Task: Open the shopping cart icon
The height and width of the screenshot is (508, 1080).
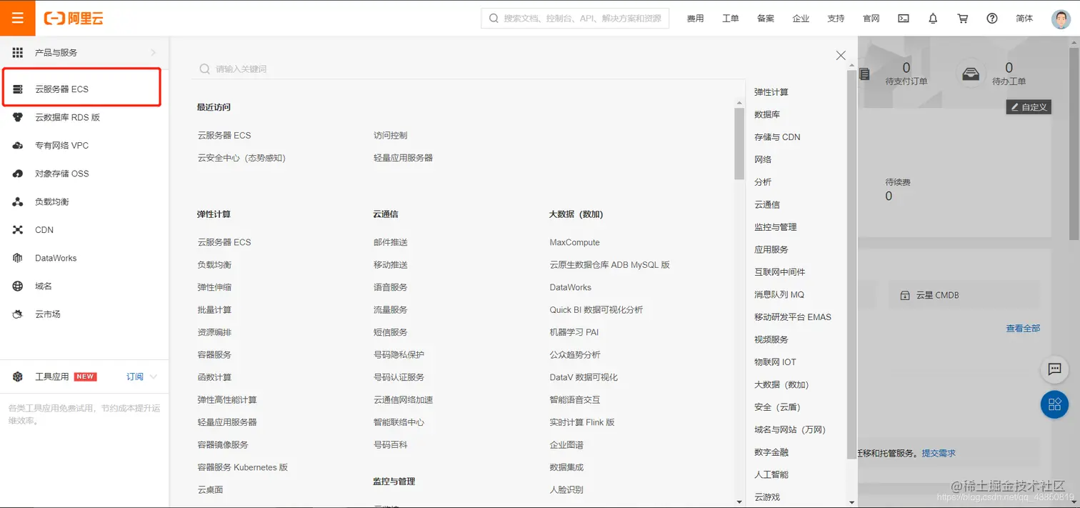Action: 962,19
